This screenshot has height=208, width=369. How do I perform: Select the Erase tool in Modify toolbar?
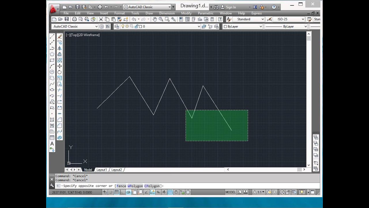pyautogui.click(x=60, y=36)
